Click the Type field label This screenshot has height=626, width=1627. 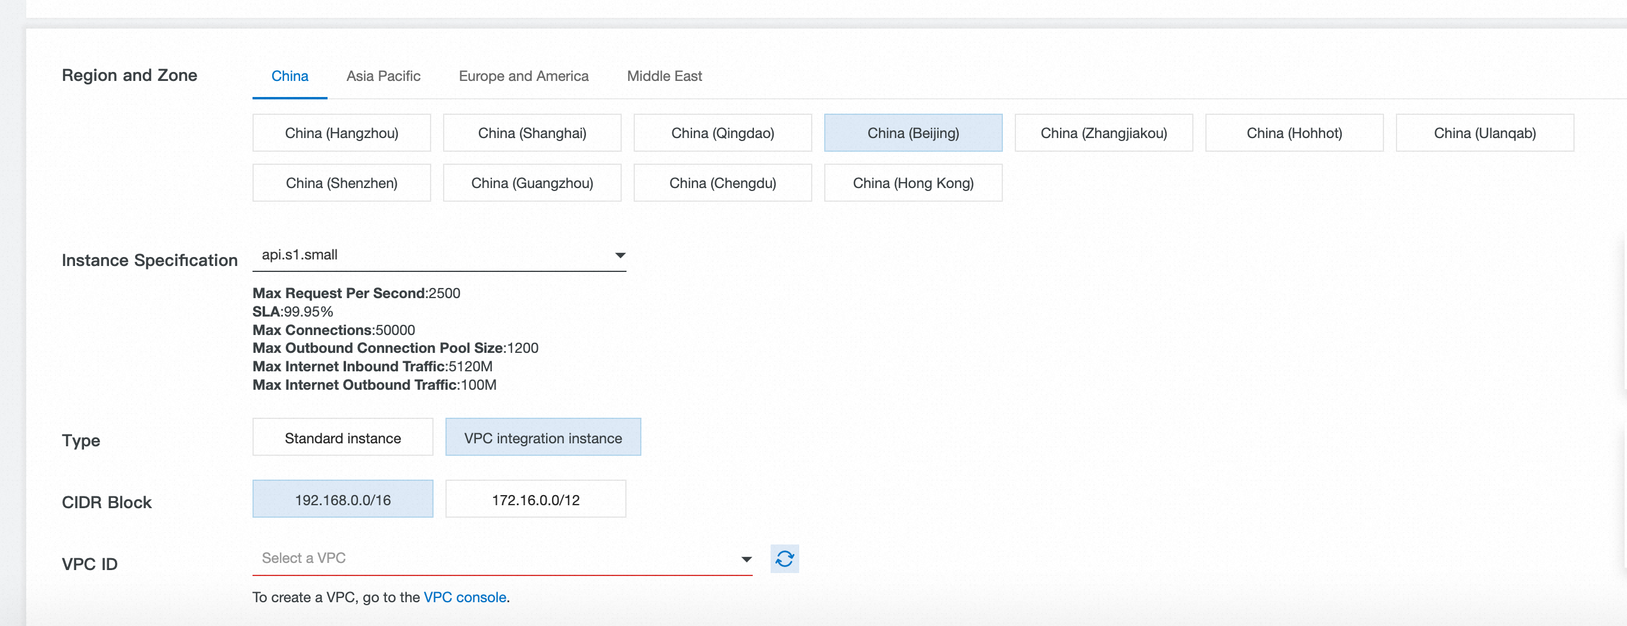[81, 440]
